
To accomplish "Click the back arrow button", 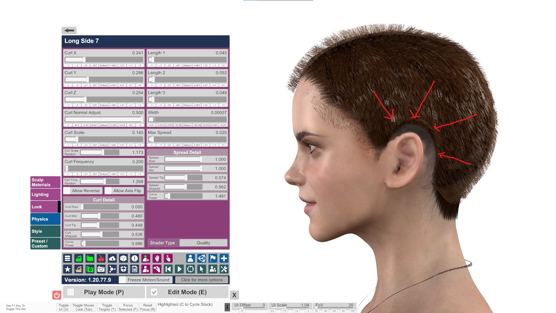I will coord(69,30).
